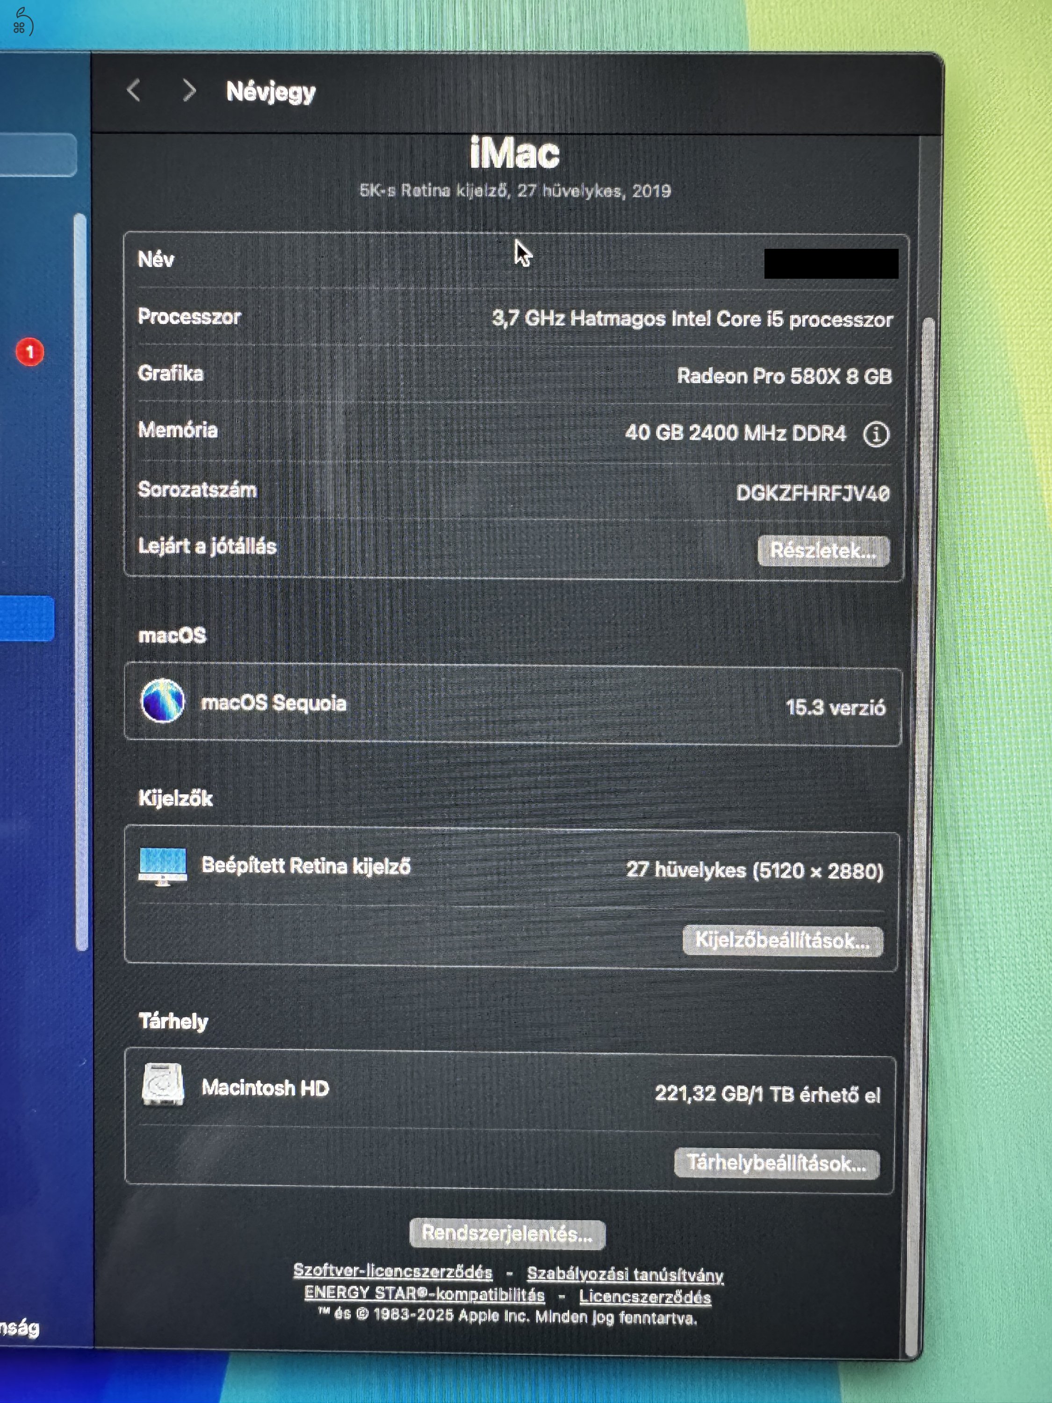Screen dimensions: 1052x1403
Task: Click the 15.3 verzió text
Action: (x=835, y=707)
